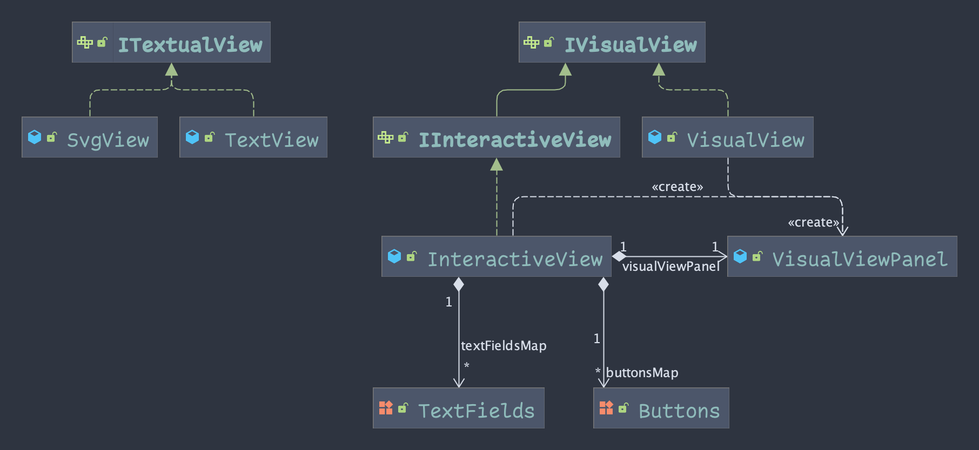Screen dimensions: 979x450
Task: Click the lock icon on InteractiveView
Action: pyautogui.click(x=412, y=256)
